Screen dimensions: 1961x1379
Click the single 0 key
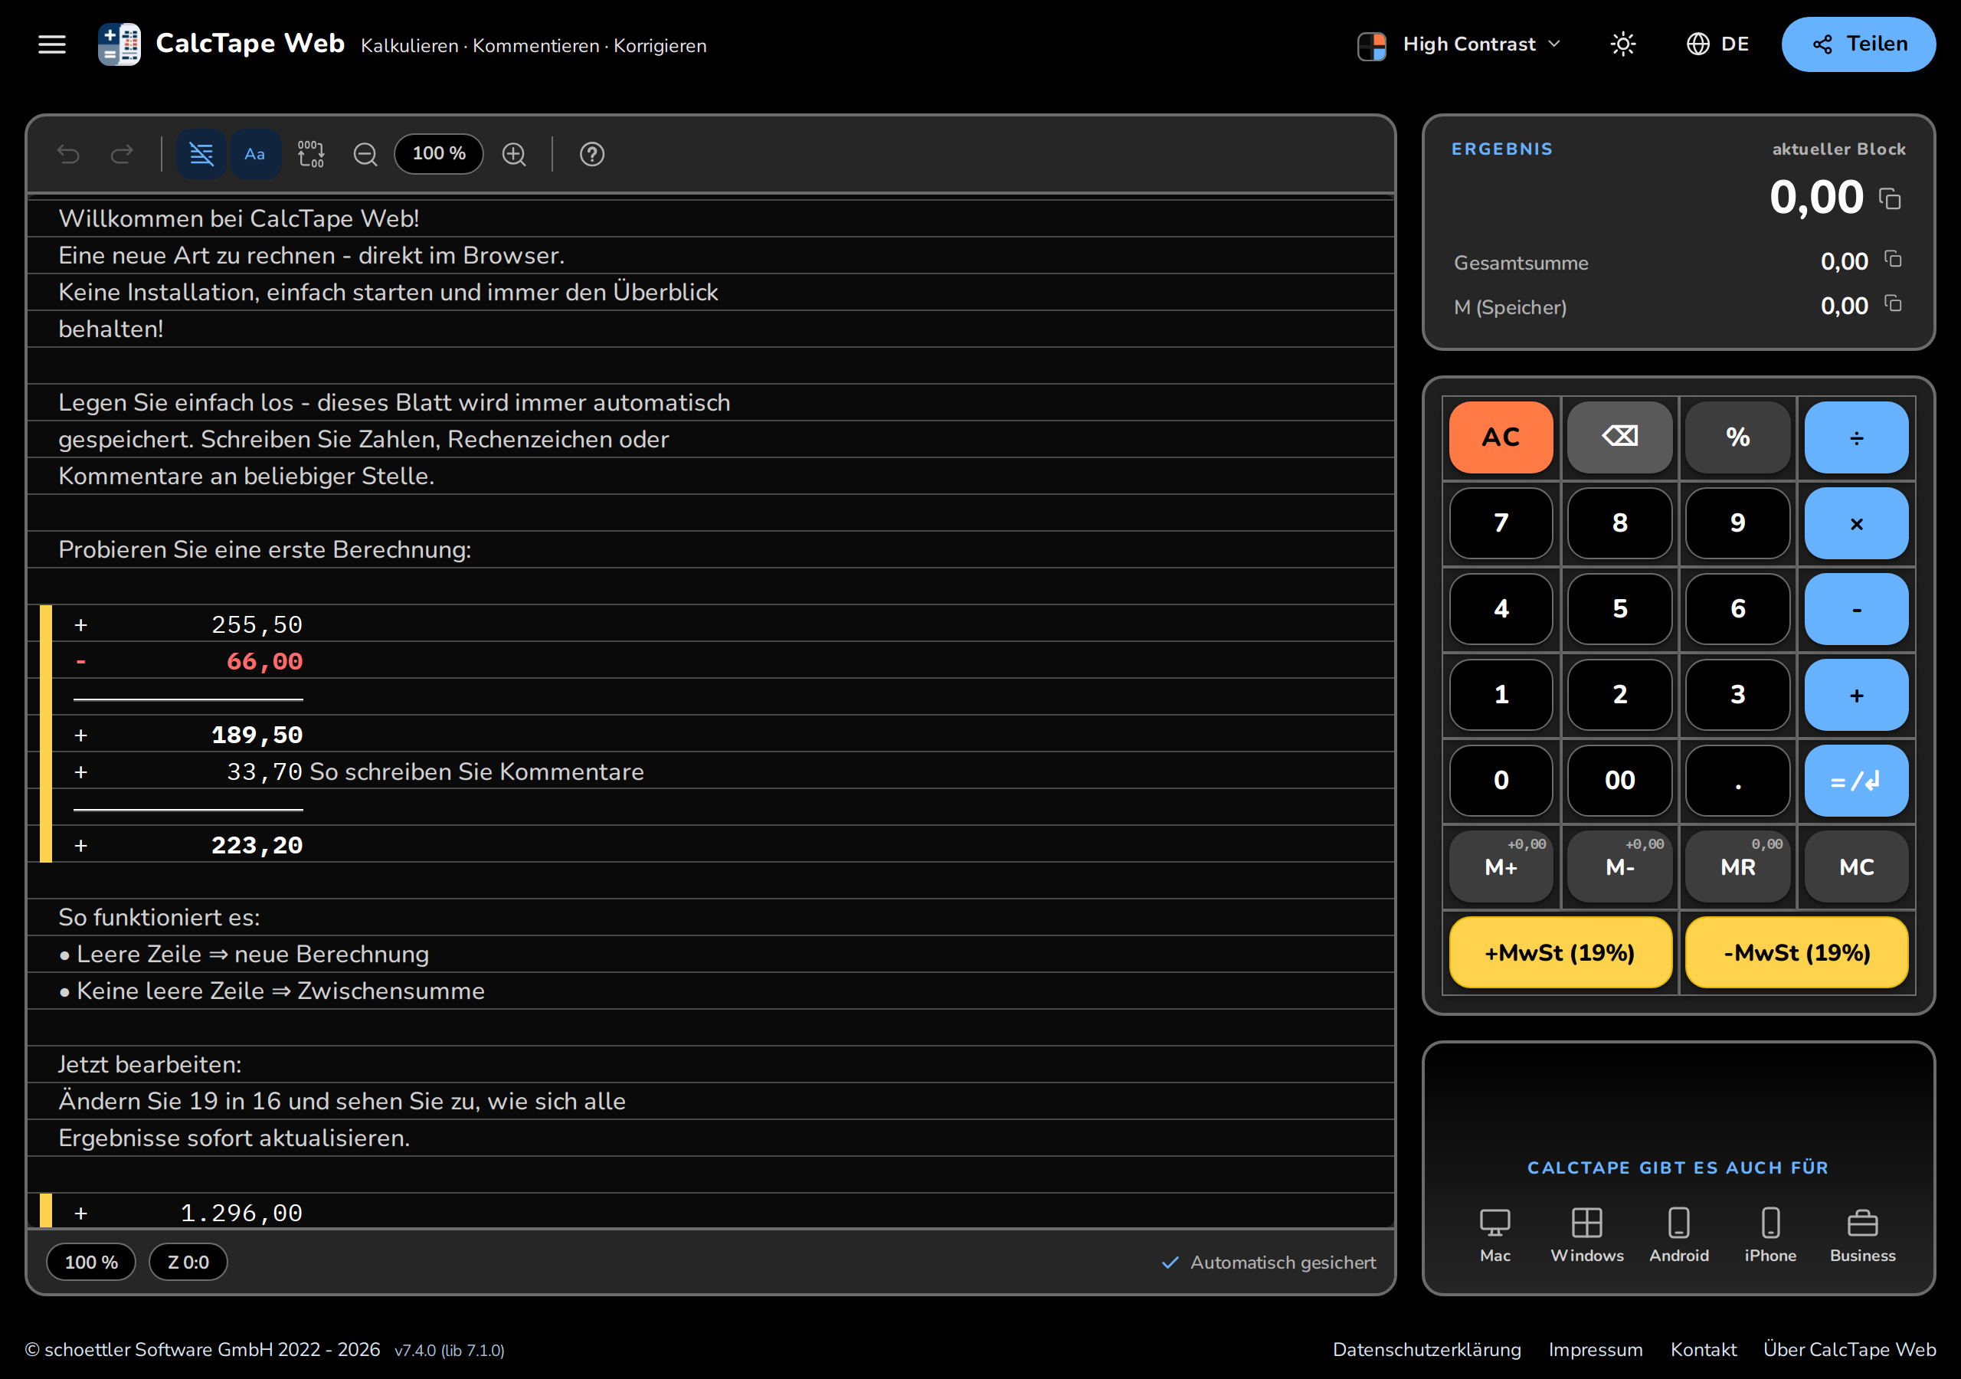(x=1501, y=780)
